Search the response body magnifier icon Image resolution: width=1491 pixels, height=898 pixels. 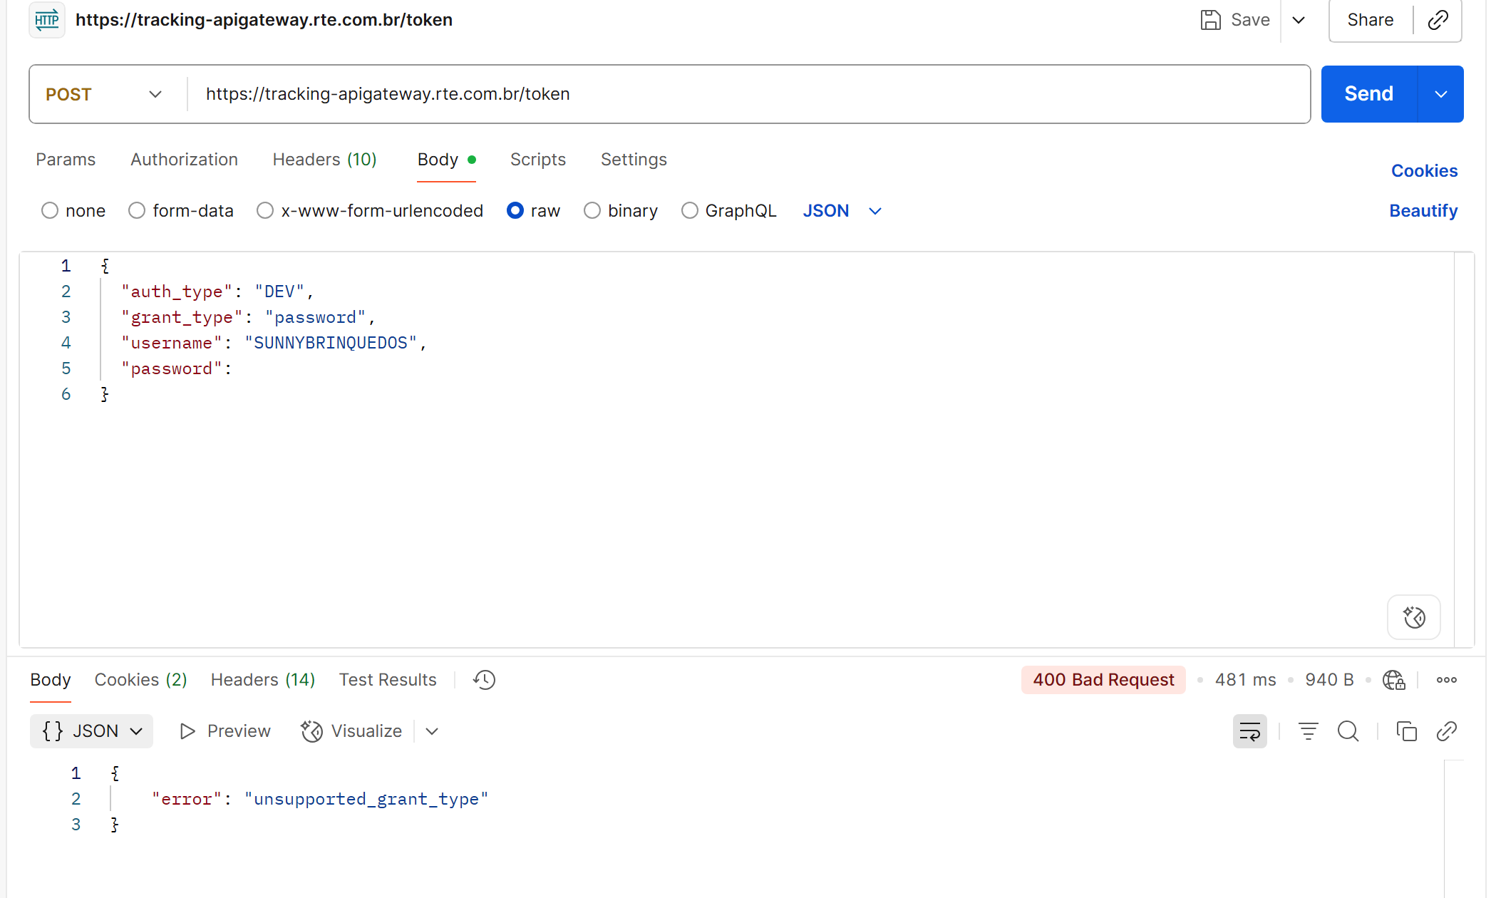coord(1348,731)
